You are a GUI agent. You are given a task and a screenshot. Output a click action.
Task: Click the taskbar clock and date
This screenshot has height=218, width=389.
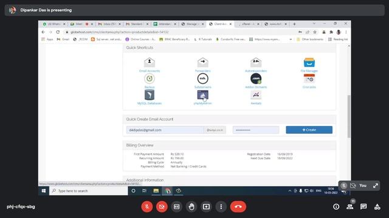(331, 191)
